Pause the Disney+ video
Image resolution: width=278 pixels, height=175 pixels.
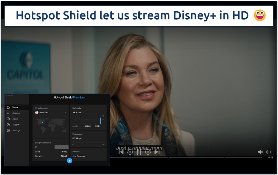click(x=139, y=152)
